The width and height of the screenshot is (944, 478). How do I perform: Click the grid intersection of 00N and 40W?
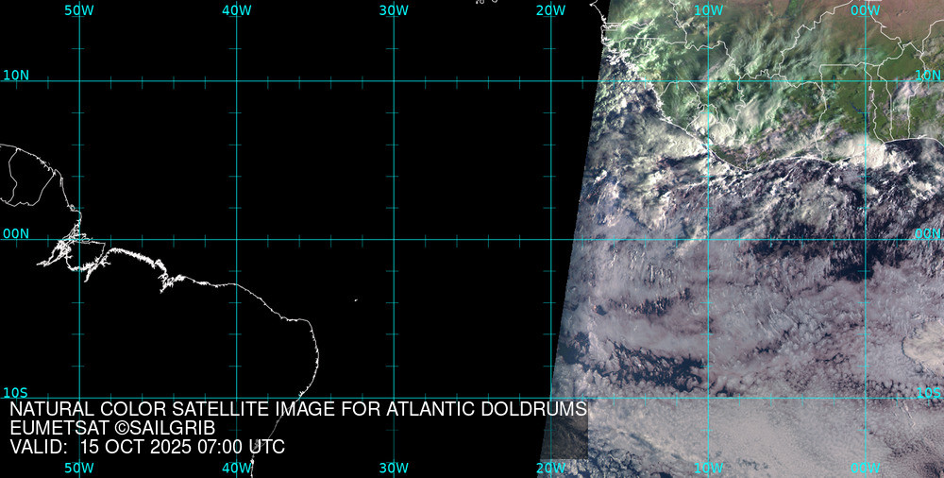coord(237,239)
